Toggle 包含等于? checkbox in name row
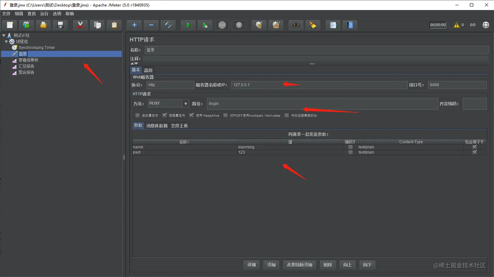The width and height of the screenshot is (494, 277). pos(475,147)
